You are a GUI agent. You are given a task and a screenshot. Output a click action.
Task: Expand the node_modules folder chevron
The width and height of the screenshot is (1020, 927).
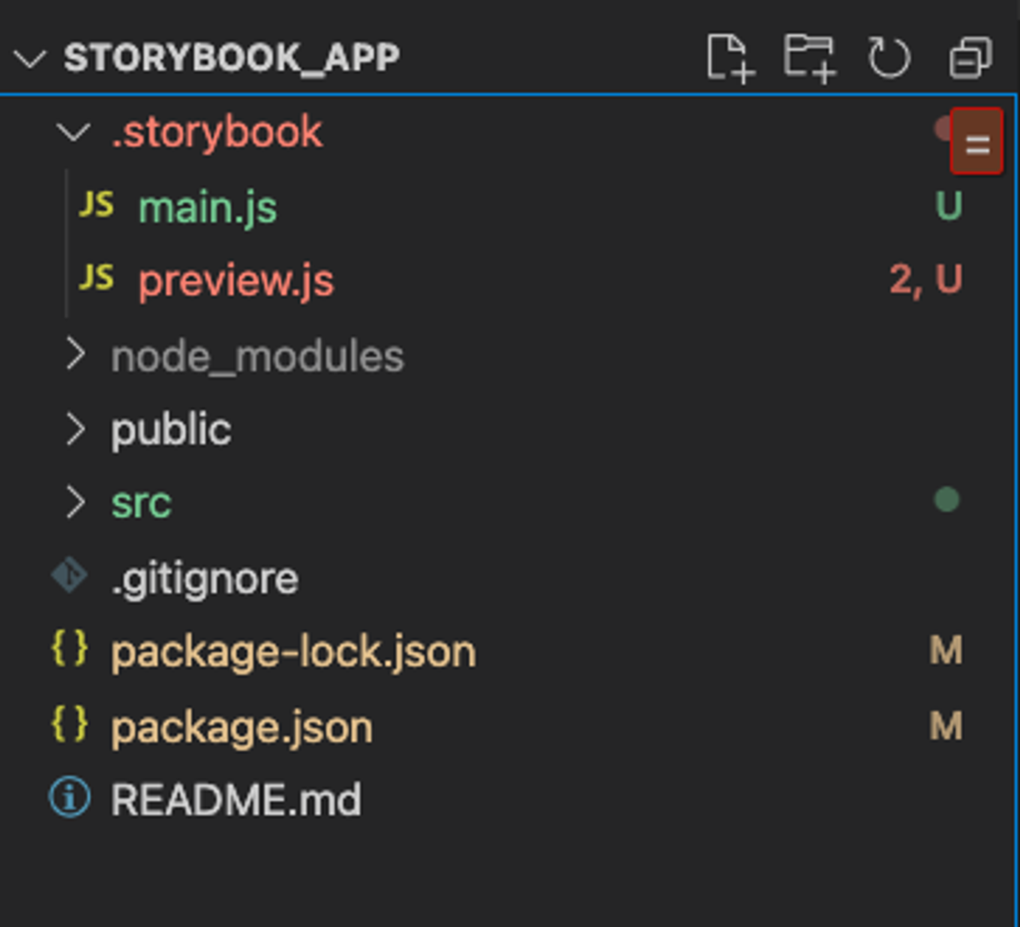point(76,354)
